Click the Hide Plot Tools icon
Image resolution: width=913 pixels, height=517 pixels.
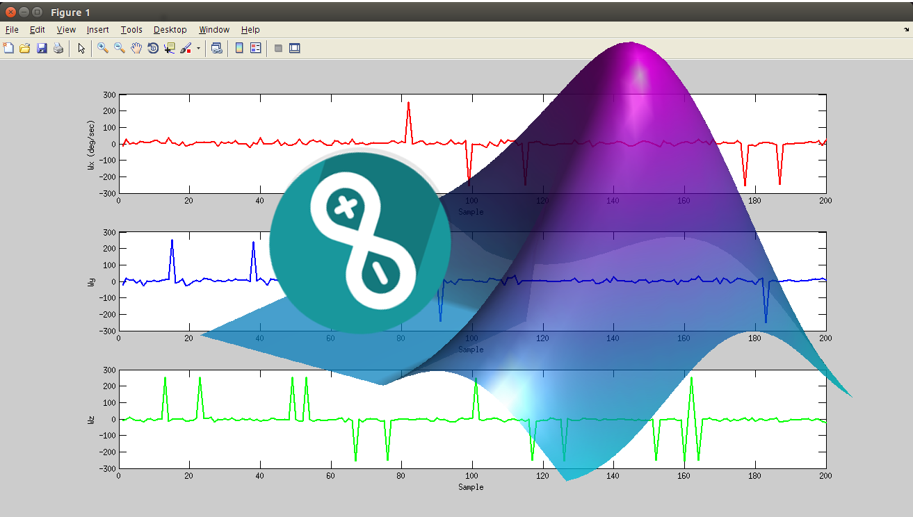coord(278,48)
